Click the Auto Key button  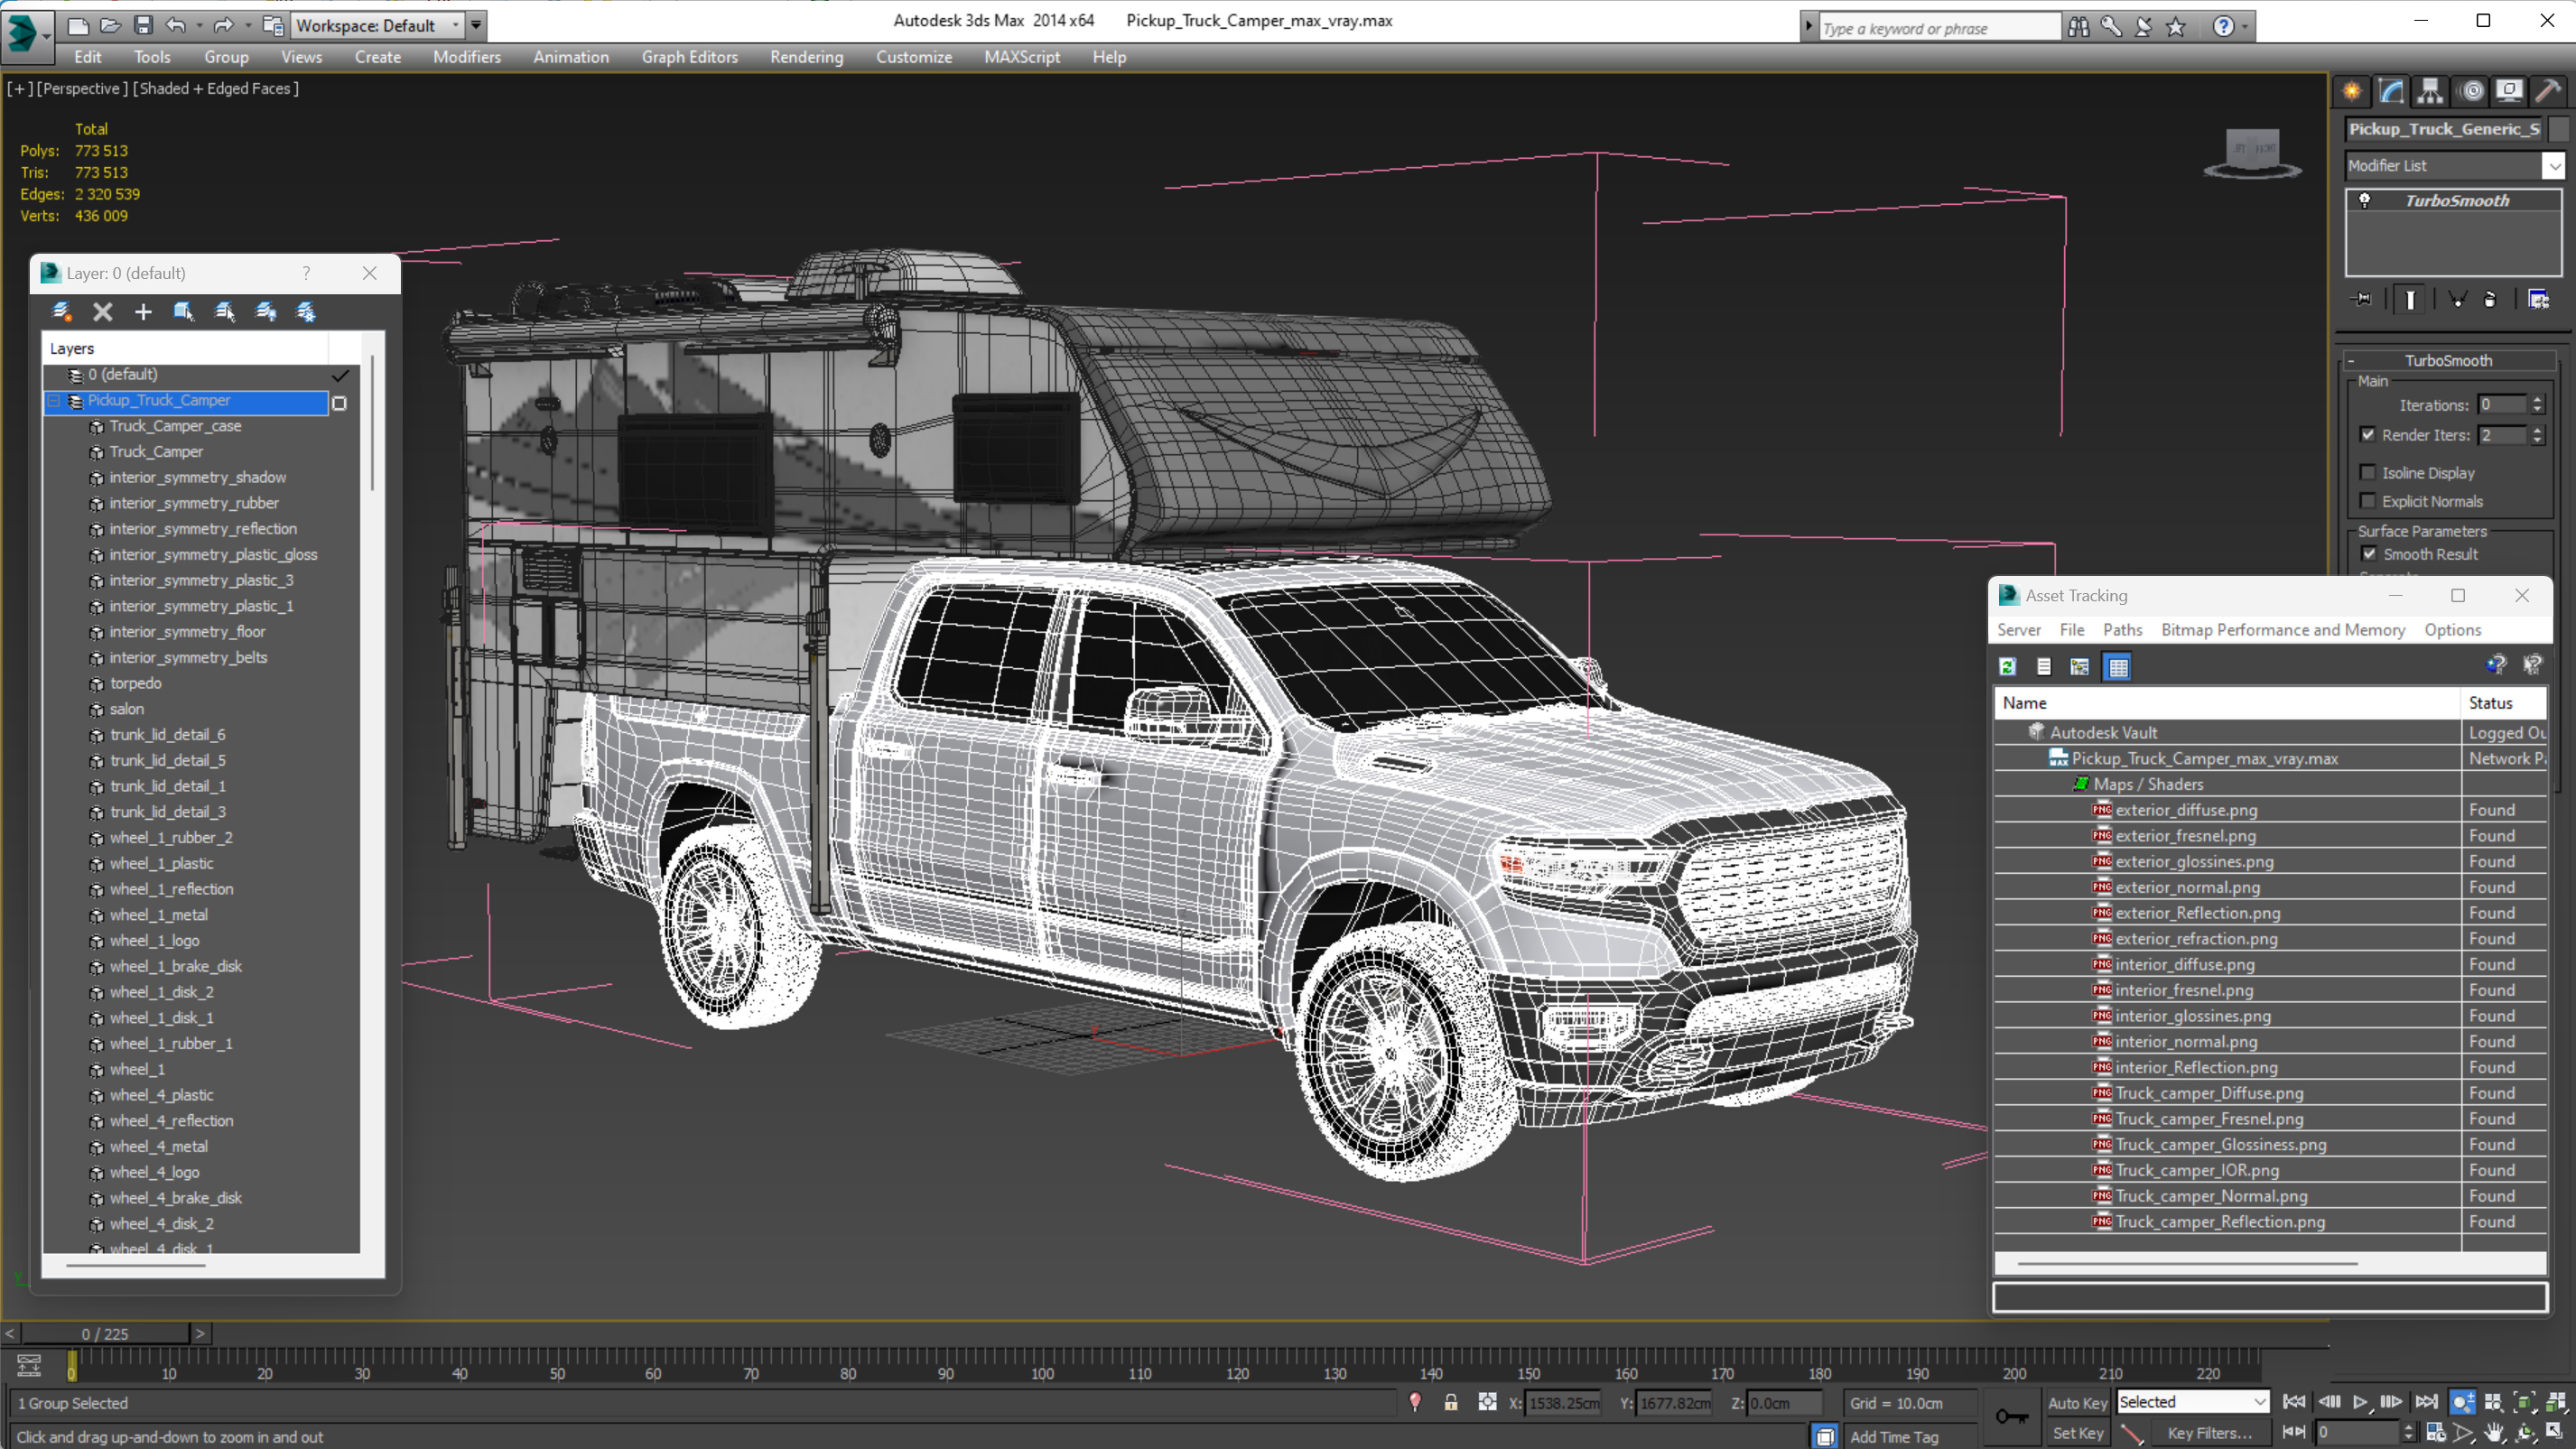coord(2076,1402)
